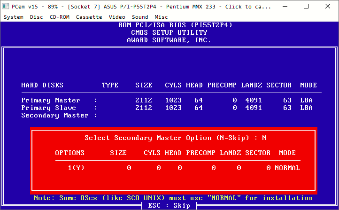This screenshot has width=339, height=210.
Task: Click Primary Slave cylinders value 1023
Action: [173, 108]
